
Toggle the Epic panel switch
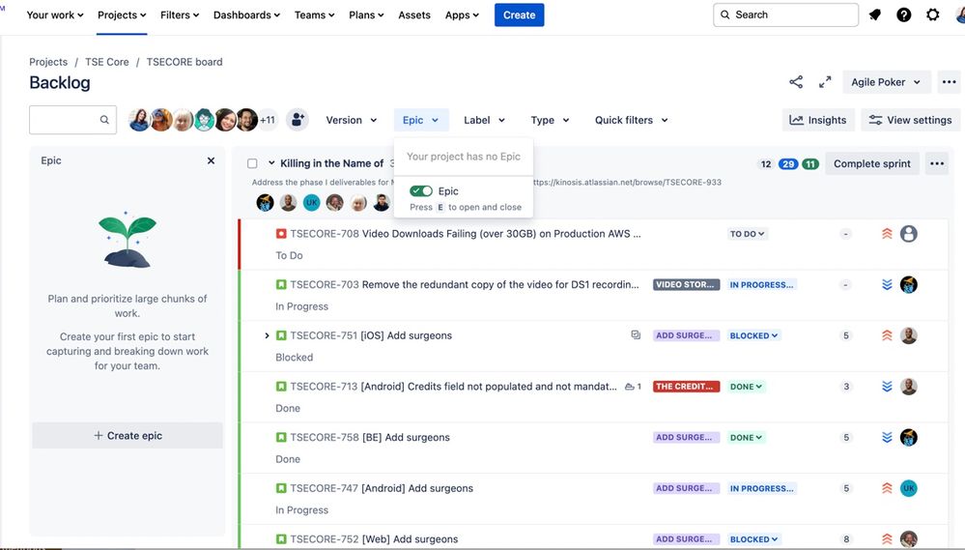421,191
